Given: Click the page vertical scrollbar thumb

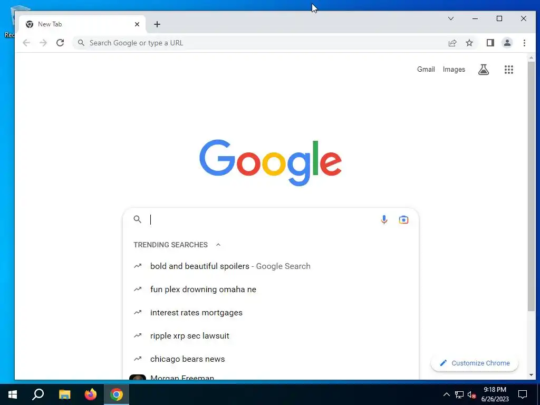Looking at the screenshot, I should pos(531,186).
